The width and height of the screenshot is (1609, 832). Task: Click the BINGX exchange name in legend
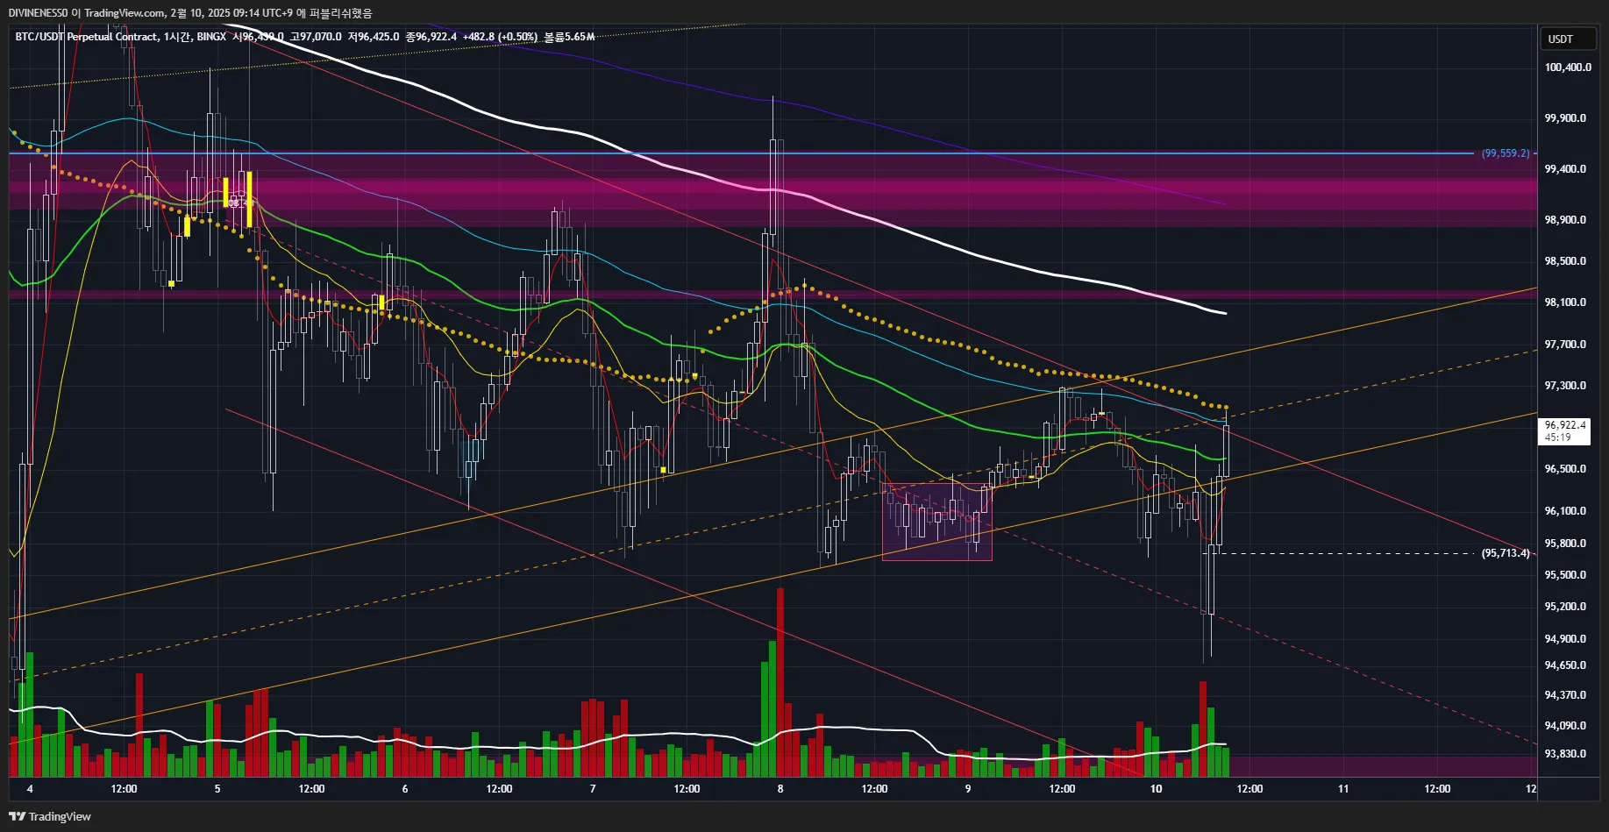pyautogui.click(x=211, y=37)
